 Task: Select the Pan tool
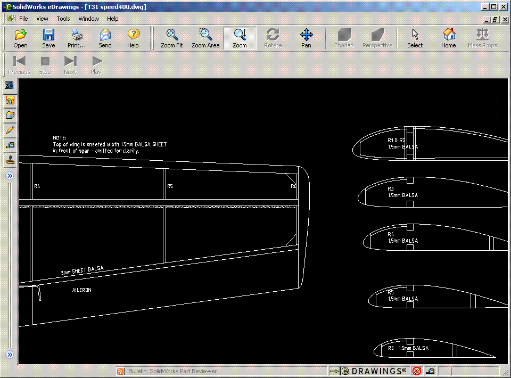pos(306,38)
